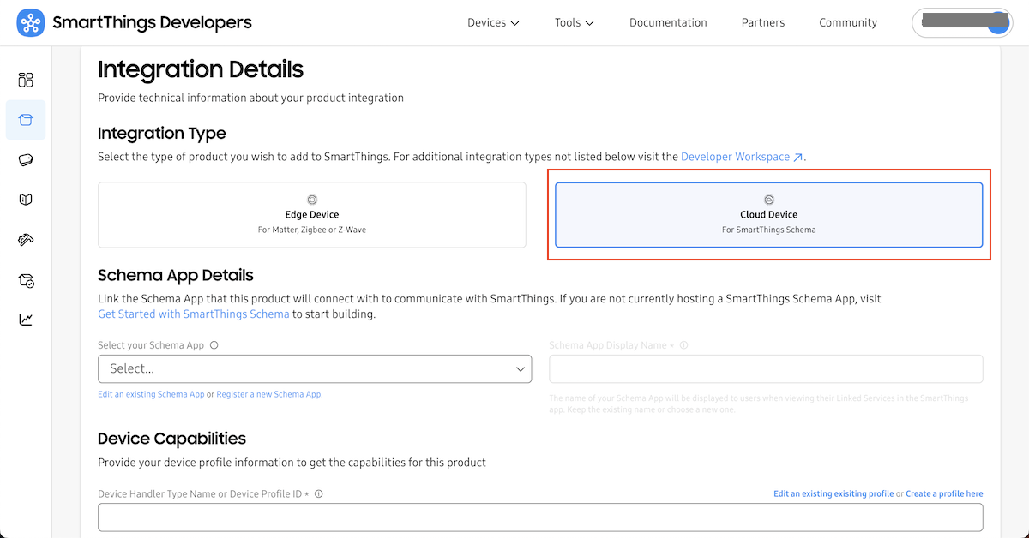This screenshot has width=1029, height=538.
Task: Click Edit an existing exisiting profile link
Action: (x=833, y=494)
